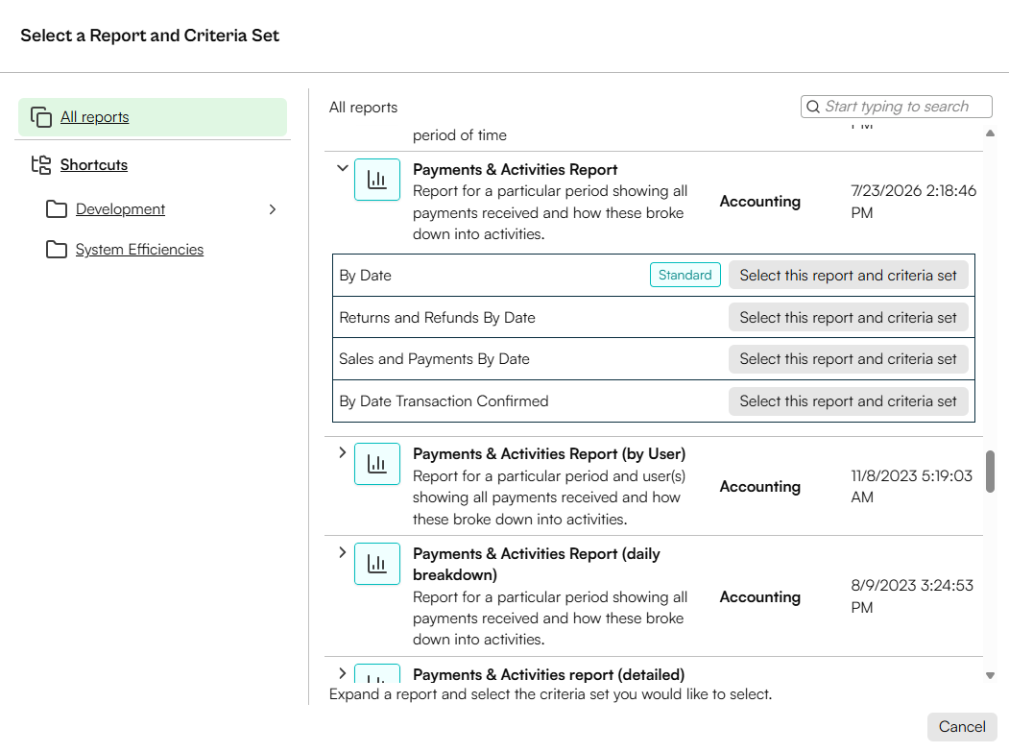This screenshot has height=752, width=1009.
Task: Collapse the Payments & Activities Report row
Action: (343, 168)
